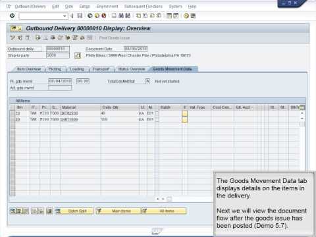The width and height of the screenshot is (316, 237).
Task: Click the item details magnifier icon
Action: (13, 211)
